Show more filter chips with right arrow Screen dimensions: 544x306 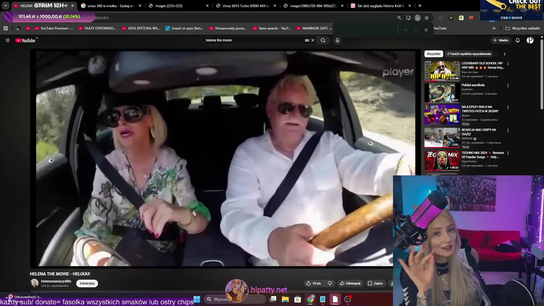click(x=504, y=54)
